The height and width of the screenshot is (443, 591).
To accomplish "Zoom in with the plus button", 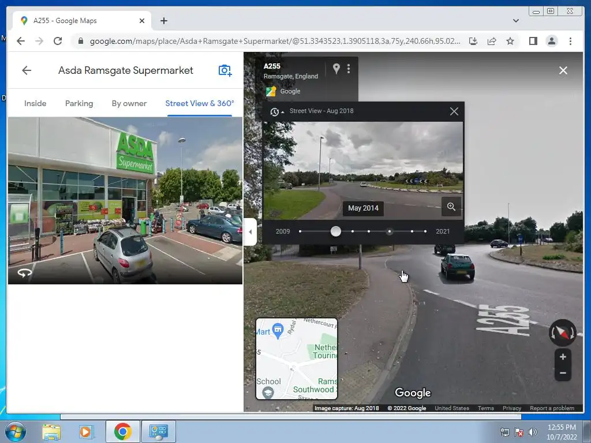I will (x=563, y=356).
